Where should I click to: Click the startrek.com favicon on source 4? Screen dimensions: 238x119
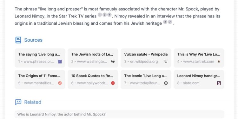click(x=219, y=62)
